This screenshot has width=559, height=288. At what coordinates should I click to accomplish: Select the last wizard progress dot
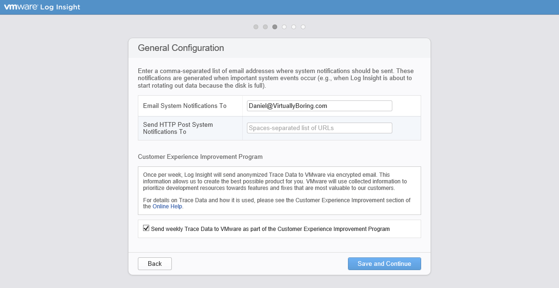pos(303,27)
